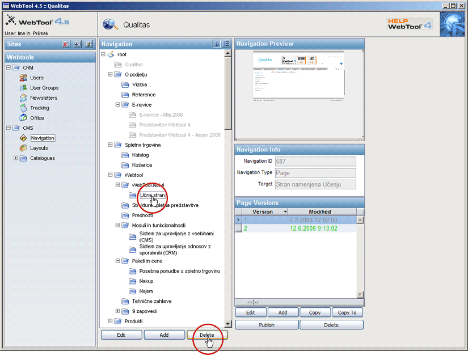Screen dimensions: 468x360
Task: Expand the Catalogues node
Action: [16, 158]
